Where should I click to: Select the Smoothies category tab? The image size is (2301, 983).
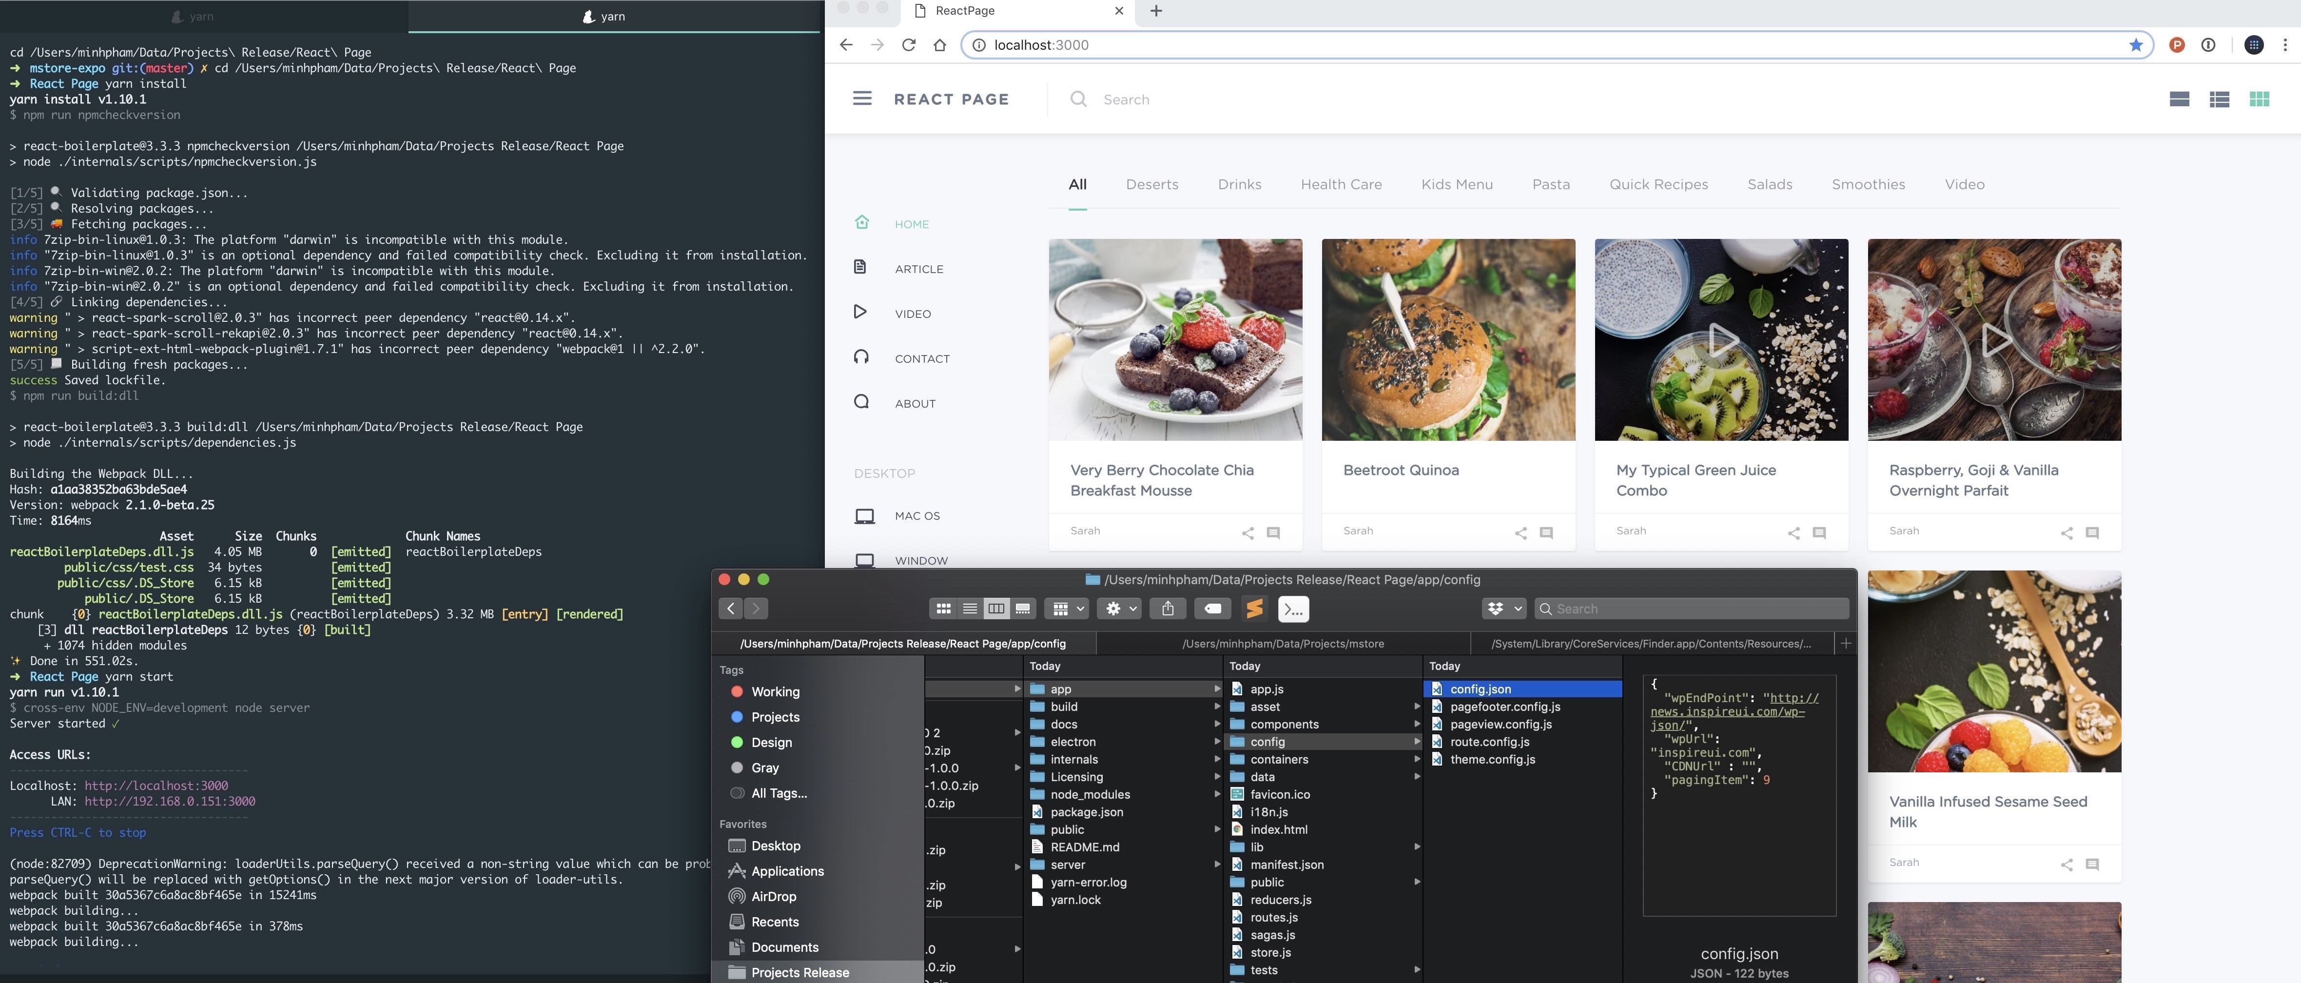(x=1868, y=184)
